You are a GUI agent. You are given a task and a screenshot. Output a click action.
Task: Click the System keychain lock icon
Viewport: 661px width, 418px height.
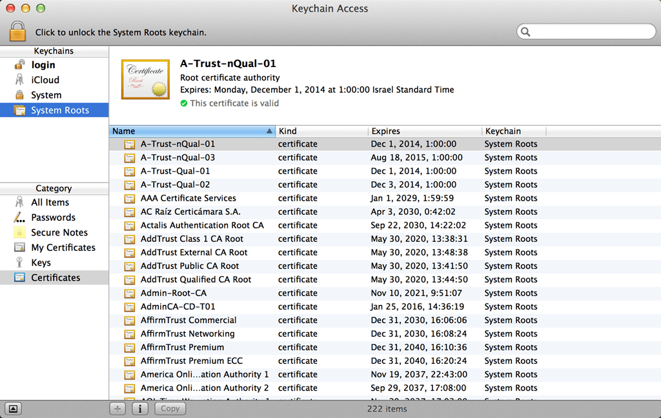click(19, 95)
